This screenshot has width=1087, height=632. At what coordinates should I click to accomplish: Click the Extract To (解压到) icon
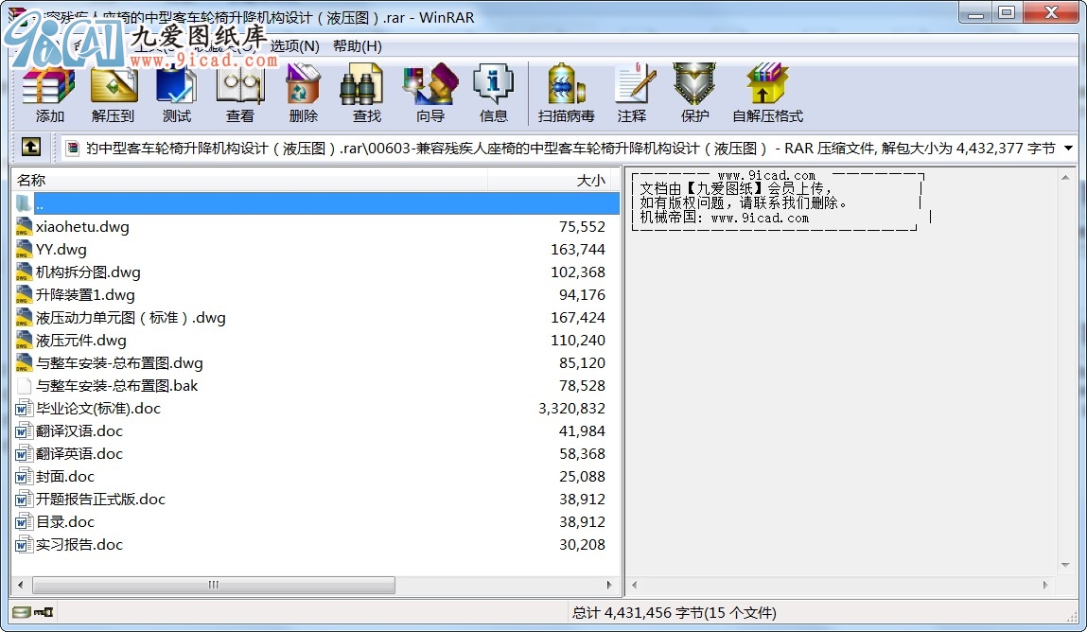pyautogui.click(x=113, y=95)
